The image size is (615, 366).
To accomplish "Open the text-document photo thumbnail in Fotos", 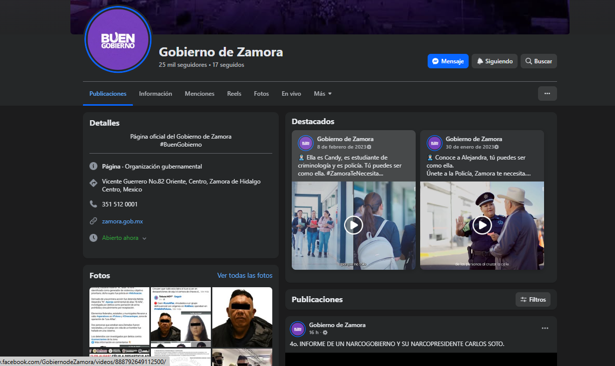I will [x=119, y=317].
